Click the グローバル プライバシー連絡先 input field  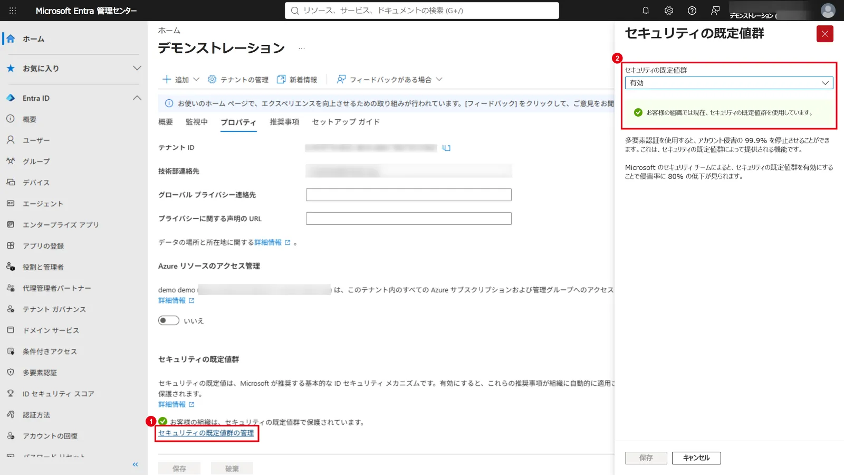point(409,195)
